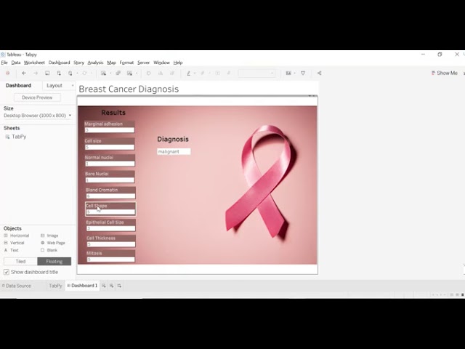The height and width of the screenshot is (349, 465).
Task: Switch to the Dashboard pane tab
Action: pyautogui.click(x=18, y=86)
